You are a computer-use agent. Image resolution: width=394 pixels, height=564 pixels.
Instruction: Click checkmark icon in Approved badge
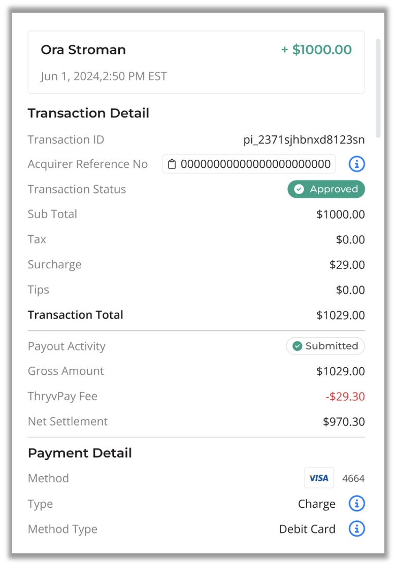[299, 189]
